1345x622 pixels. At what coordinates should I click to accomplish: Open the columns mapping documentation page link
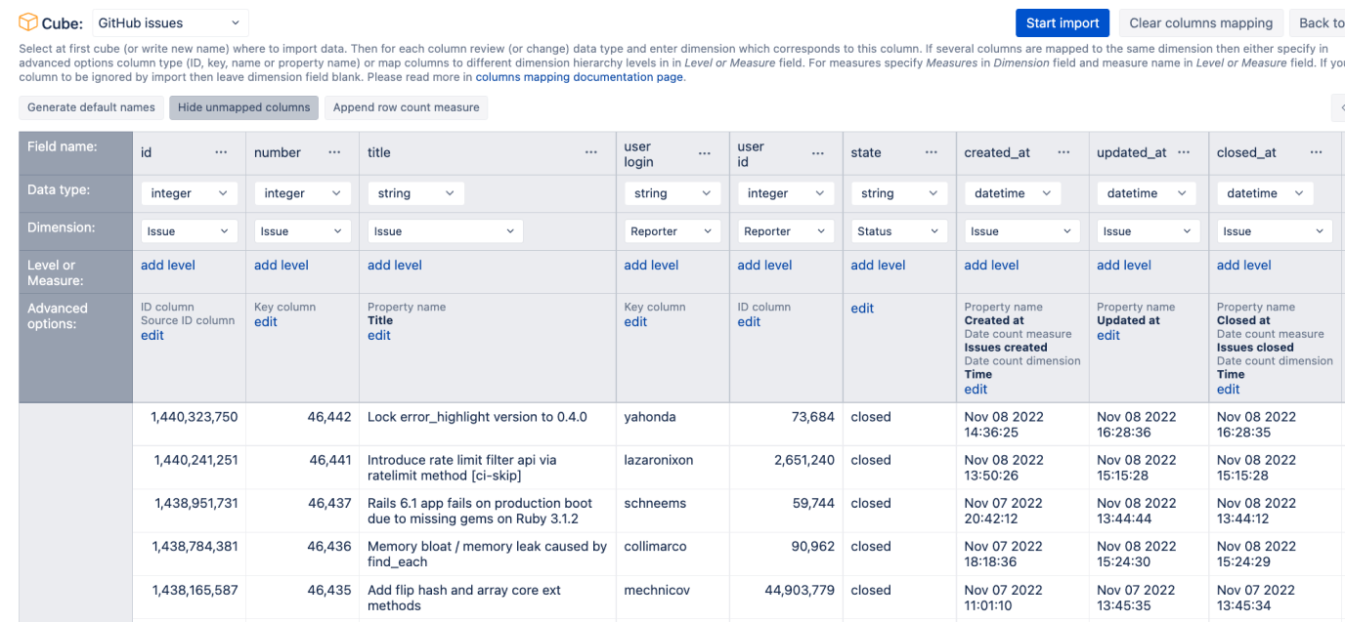pyautogui.click(x=579, y=77)
